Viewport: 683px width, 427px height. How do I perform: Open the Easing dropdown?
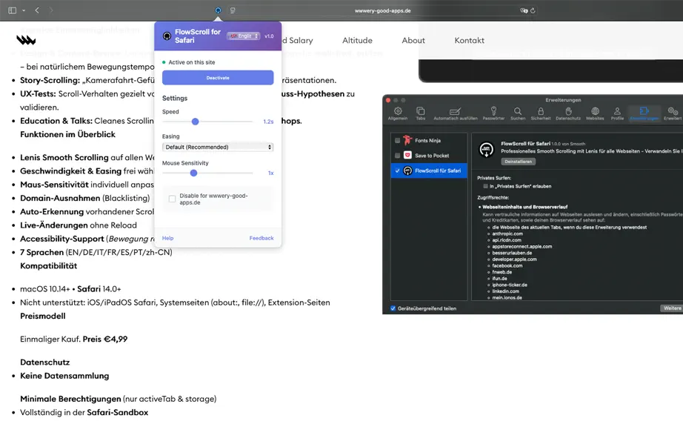(x=218, y=147)
